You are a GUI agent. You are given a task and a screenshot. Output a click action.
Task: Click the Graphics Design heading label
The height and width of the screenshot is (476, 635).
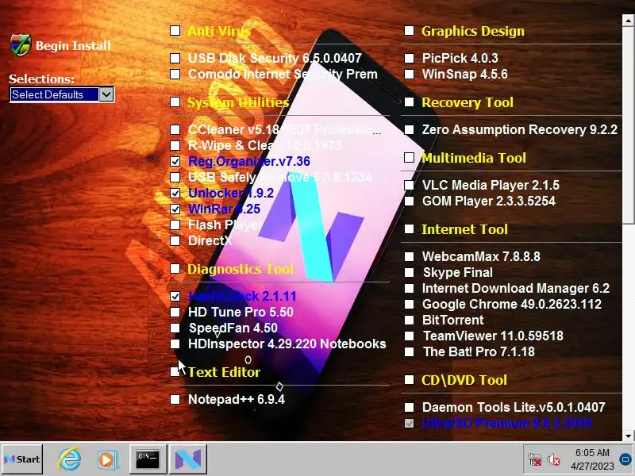(472, 31)
